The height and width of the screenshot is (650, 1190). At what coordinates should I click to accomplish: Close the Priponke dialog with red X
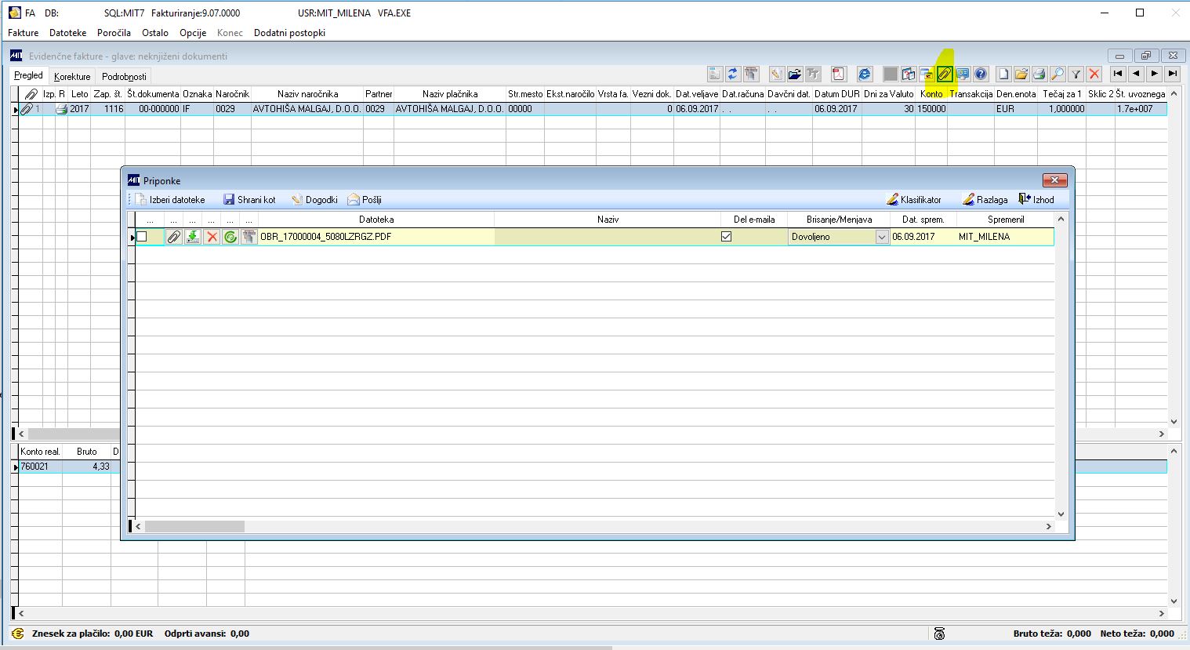click(1055, 180)
